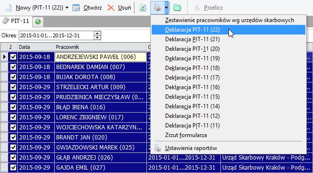Uncheck the checkbox for BRANDT JAN row
Screen dimensions: 313x173
point(13,138)
